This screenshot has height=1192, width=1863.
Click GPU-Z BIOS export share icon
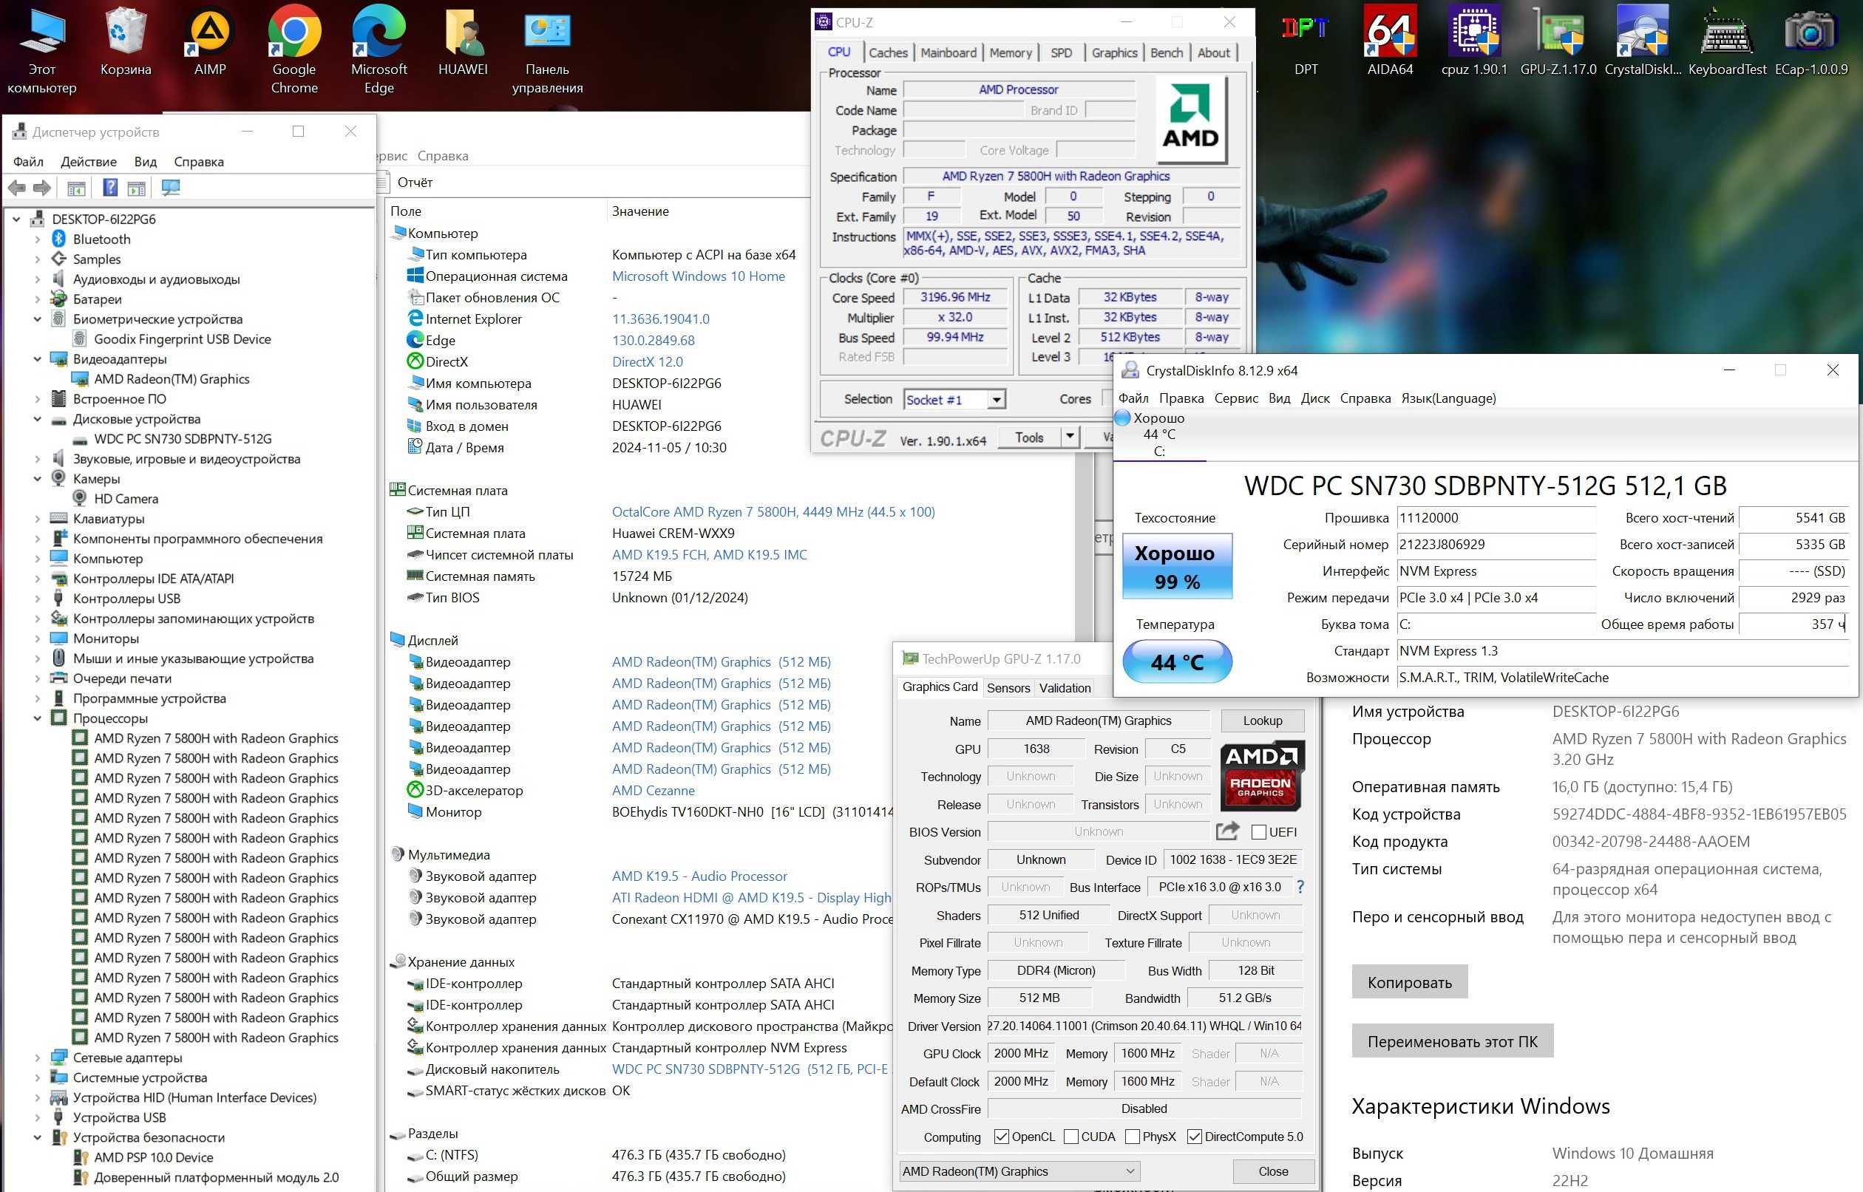click(1227, 831)
